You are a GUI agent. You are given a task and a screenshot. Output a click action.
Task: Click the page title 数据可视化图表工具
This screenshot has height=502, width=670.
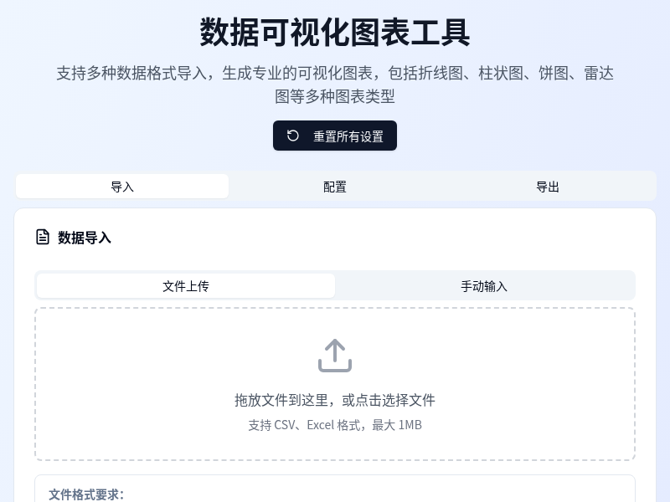(335, 33)
